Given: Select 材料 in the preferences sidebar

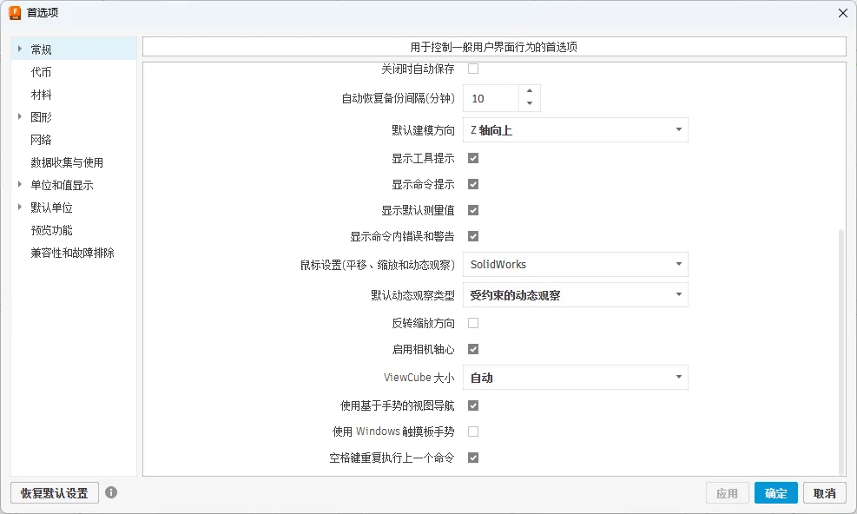Looking at the screenshot, I should coord(41,95).
